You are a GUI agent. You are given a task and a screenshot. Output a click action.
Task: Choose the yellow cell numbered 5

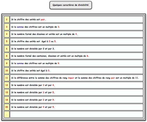coord(7,41)
